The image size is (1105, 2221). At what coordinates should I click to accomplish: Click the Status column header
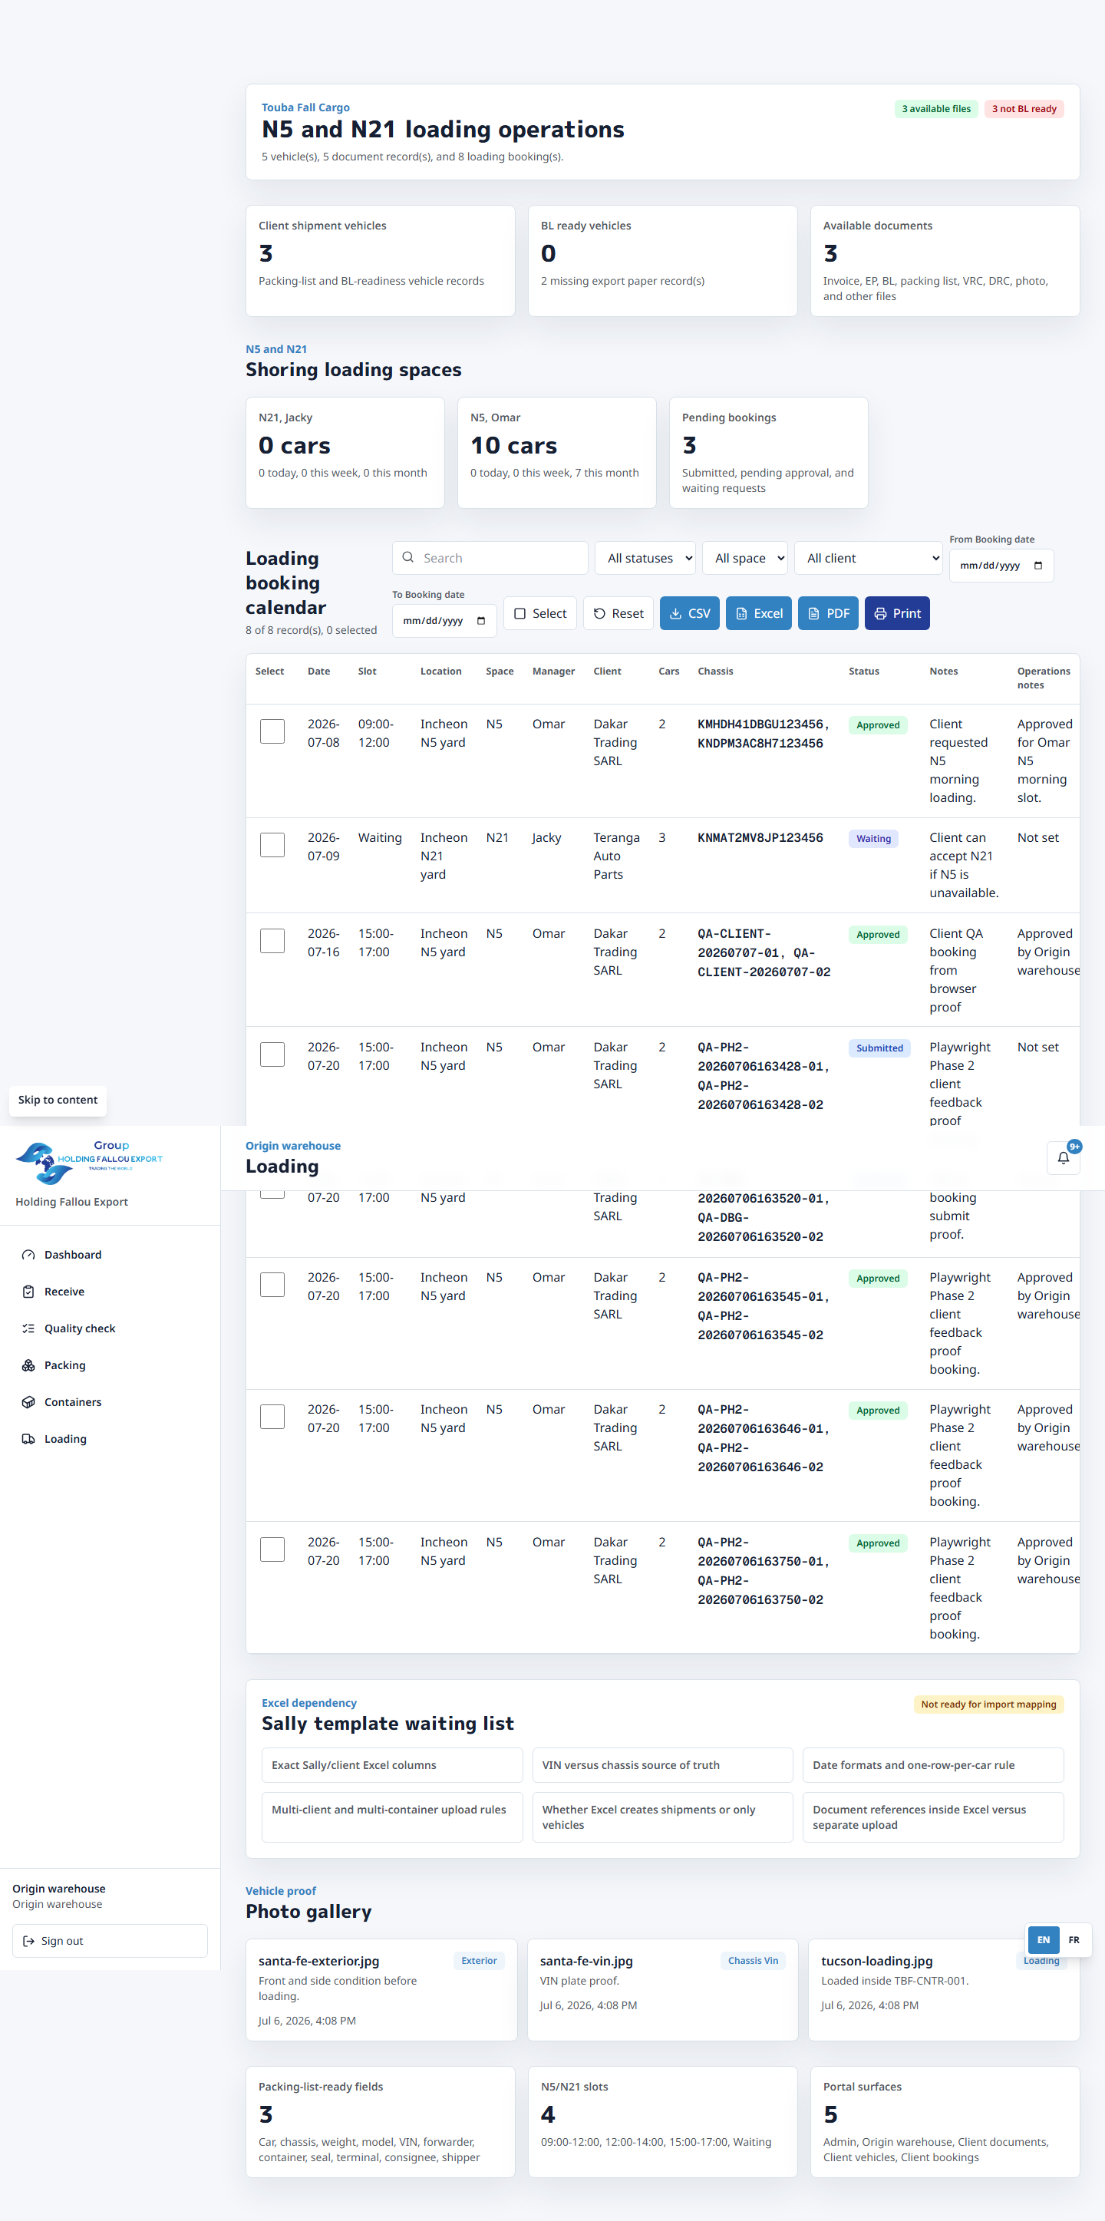click(863, 672)
